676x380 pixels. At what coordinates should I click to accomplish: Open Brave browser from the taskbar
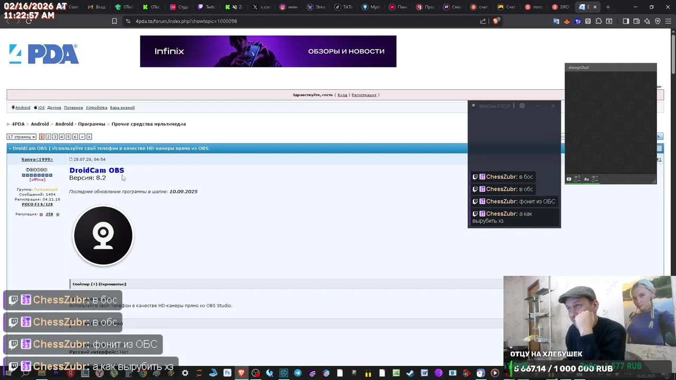[241, 373]
